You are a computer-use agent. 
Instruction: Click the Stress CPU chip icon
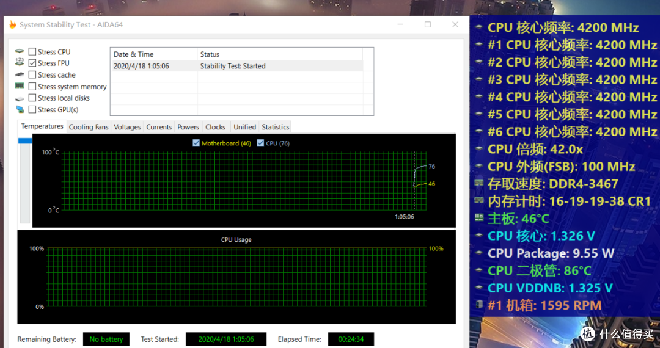pos(20,51)
